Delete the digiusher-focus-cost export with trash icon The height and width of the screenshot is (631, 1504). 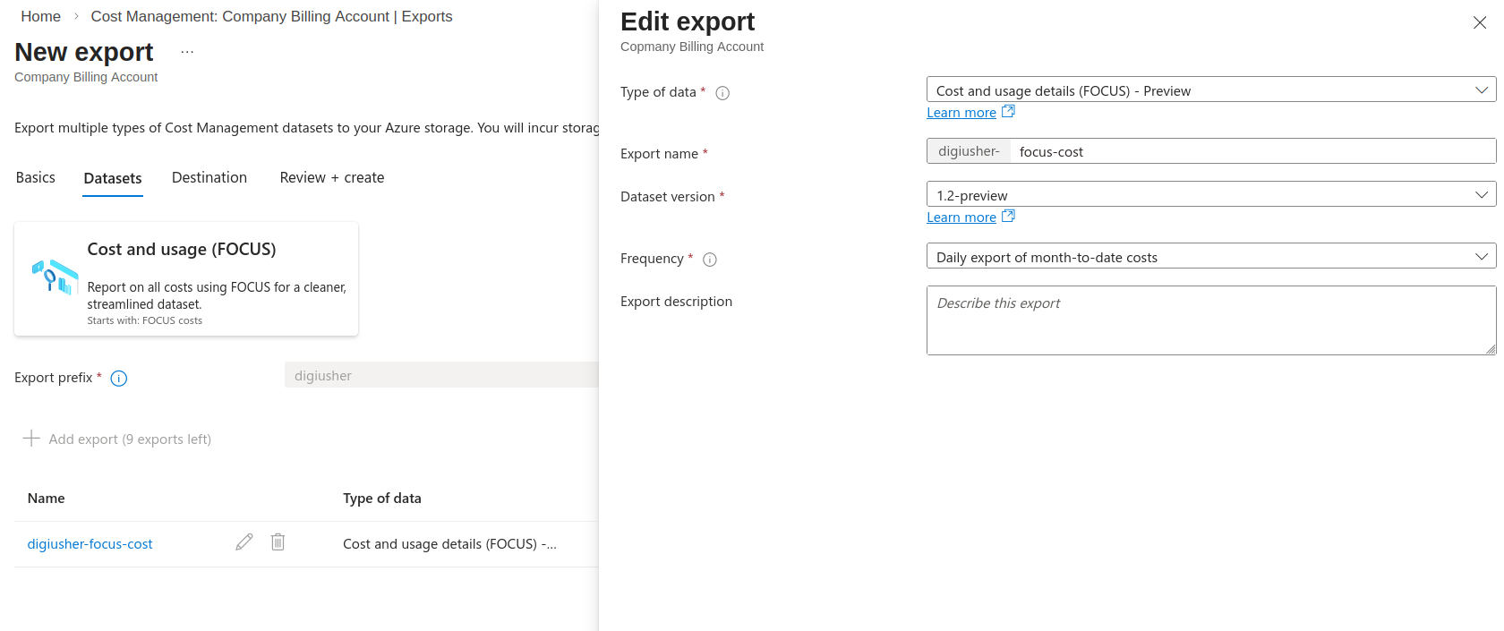278,542
